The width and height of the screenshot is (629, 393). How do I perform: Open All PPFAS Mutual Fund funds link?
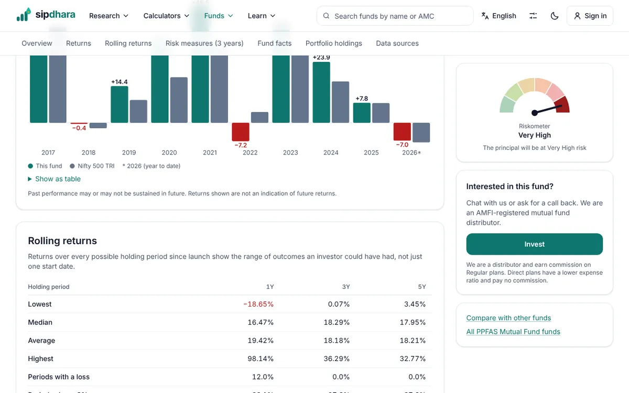[513, 331]
